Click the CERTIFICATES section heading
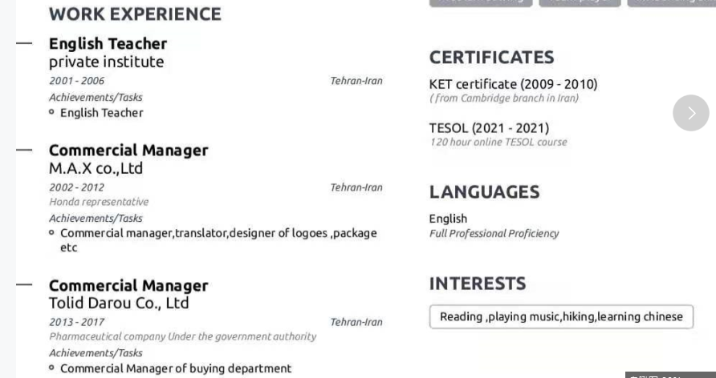The image size is (716, 378). [491, 58]
